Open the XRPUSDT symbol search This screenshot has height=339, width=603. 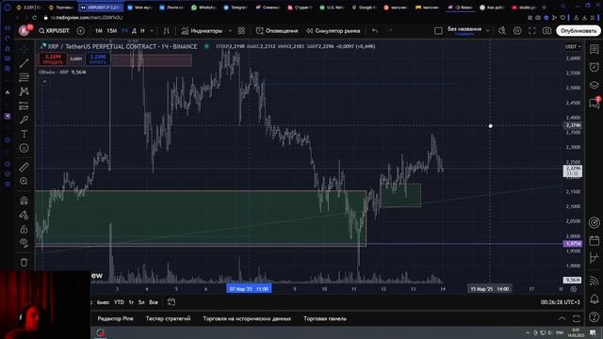[x=54, y=31]
